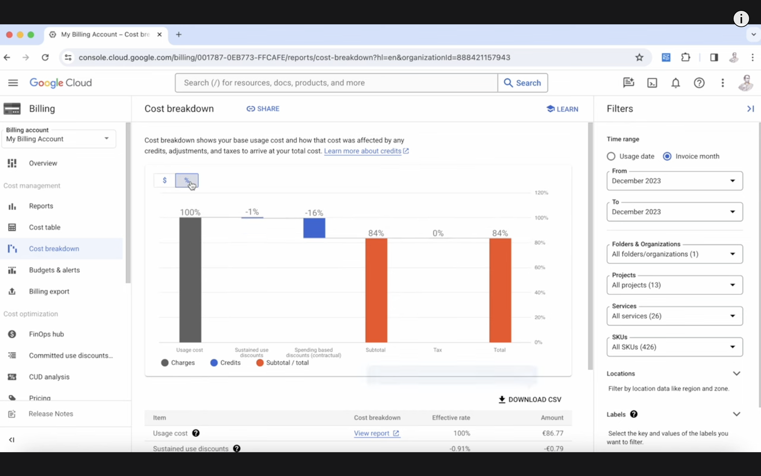
Task: Open the three-dot settings menu in Google Cloud header
Action: (x=723, y=83)
